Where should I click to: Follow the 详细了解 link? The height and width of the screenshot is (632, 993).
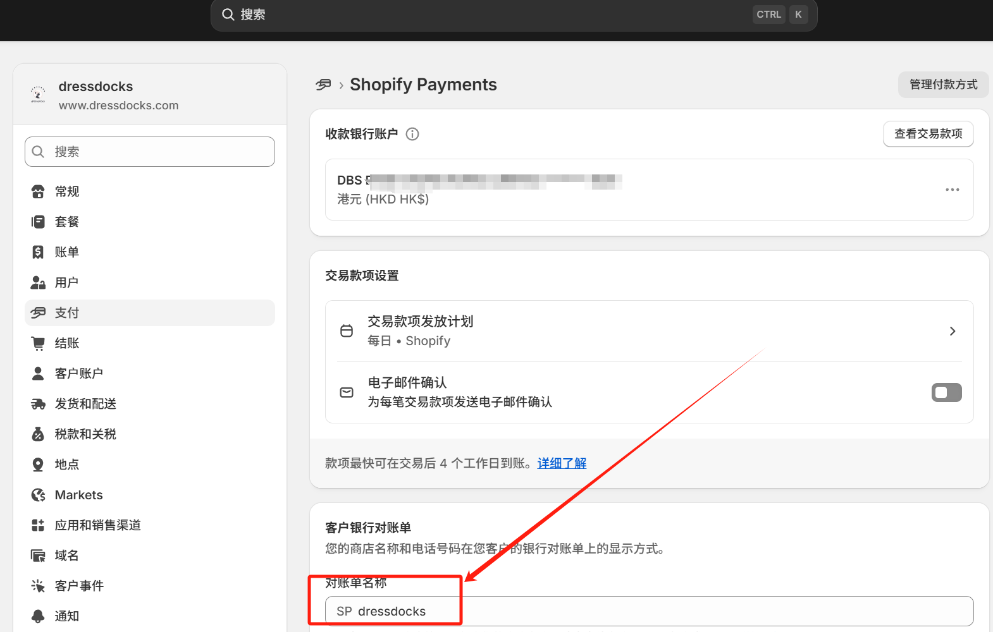562,463
